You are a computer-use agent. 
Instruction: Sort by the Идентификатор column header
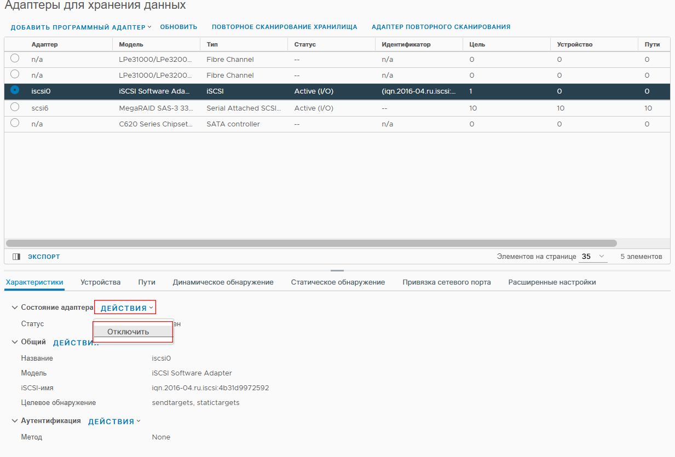tap(406, 44)
